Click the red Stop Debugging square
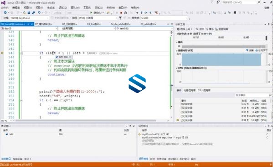This screenshot has height=167, width=273. [121, 13]
